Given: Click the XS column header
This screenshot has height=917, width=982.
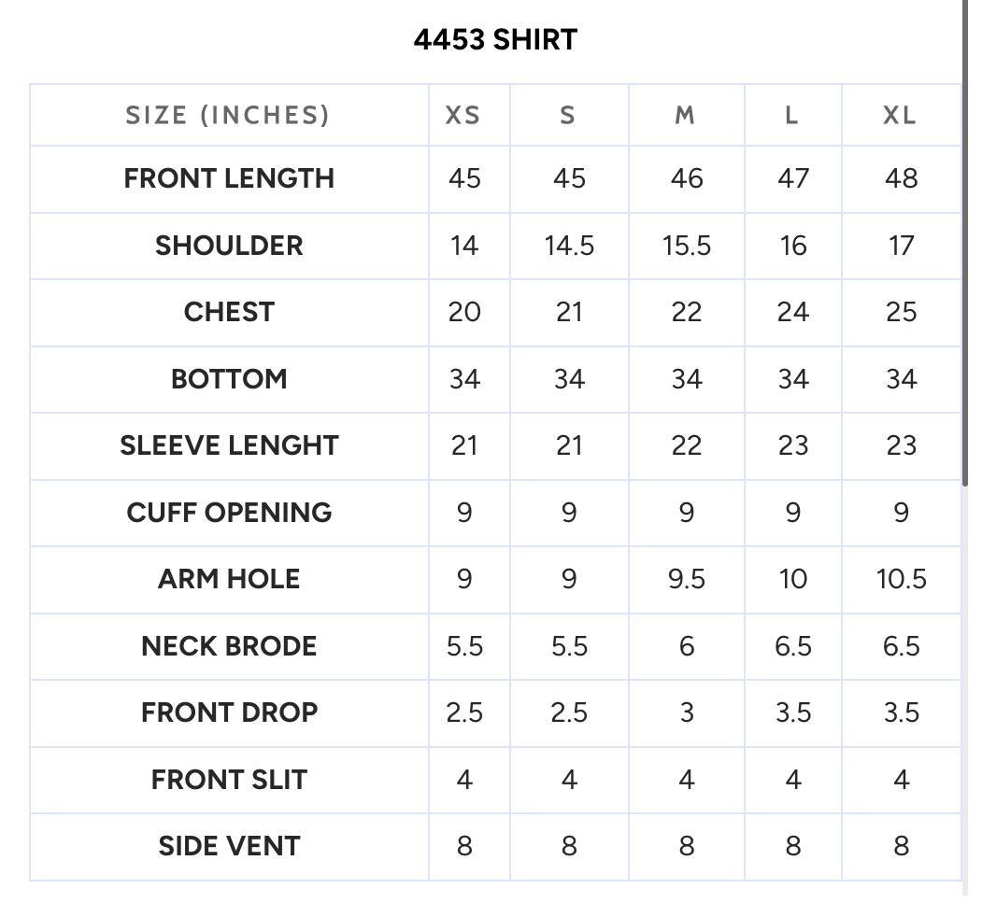Looking at the screenshot, I should [463, 115].
